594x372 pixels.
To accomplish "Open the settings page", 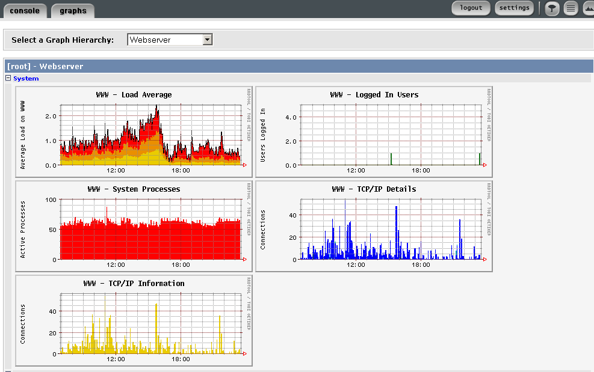I will click(x=514, y=8).
